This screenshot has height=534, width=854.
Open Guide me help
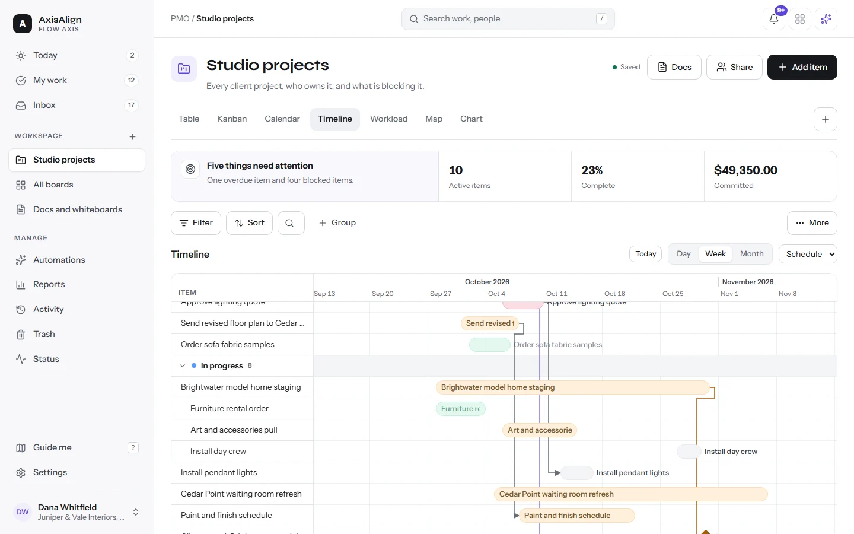(x=77, y=448)
